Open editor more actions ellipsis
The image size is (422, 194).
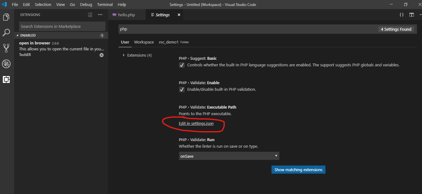[x=420, y=15]
